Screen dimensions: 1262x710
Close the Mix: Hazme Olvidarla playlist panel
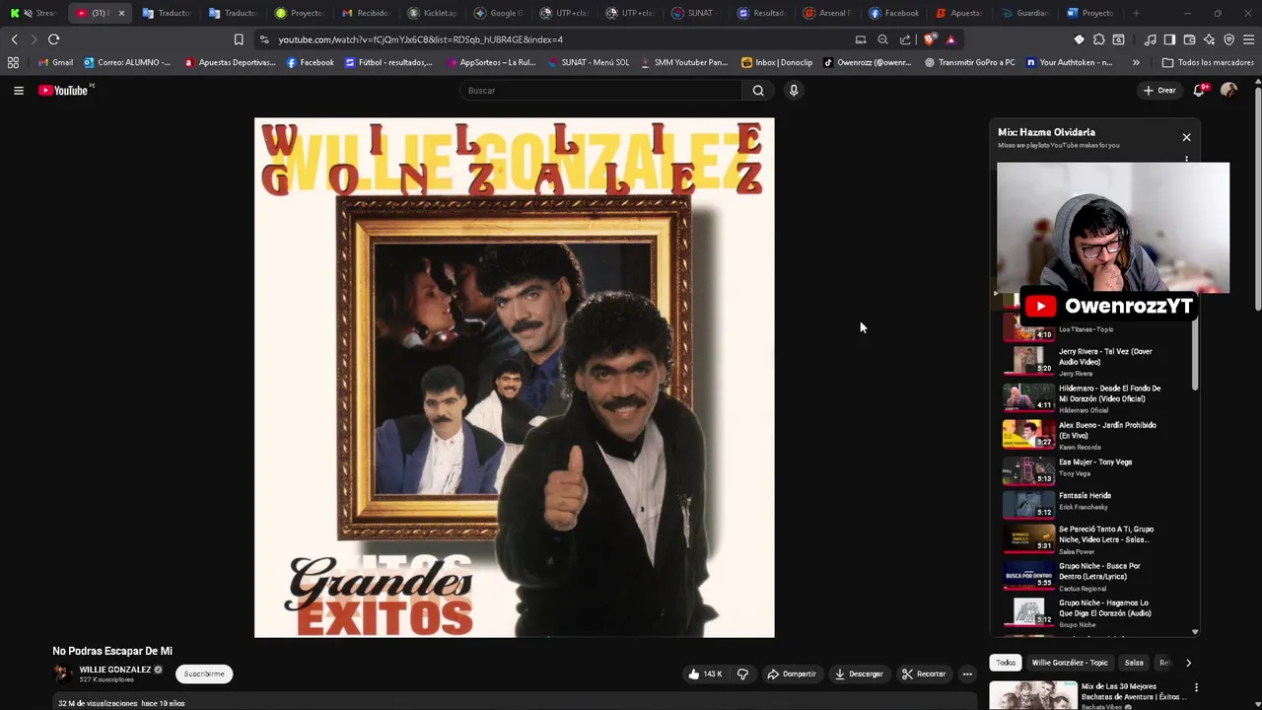pyautogui.click(x=1186, y=137)
